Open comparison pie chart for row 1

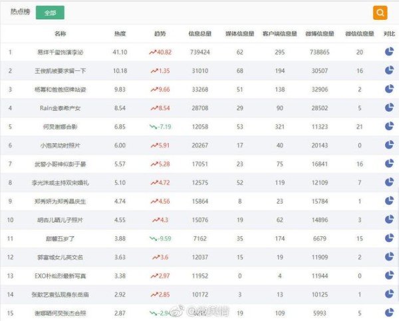389,52
